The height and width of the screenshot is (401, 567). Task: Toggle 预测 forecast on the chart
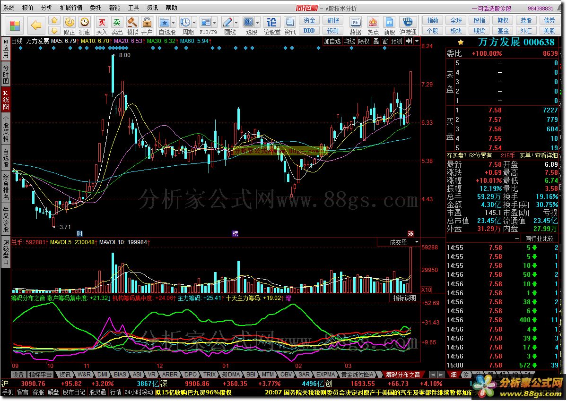point(397,41)
